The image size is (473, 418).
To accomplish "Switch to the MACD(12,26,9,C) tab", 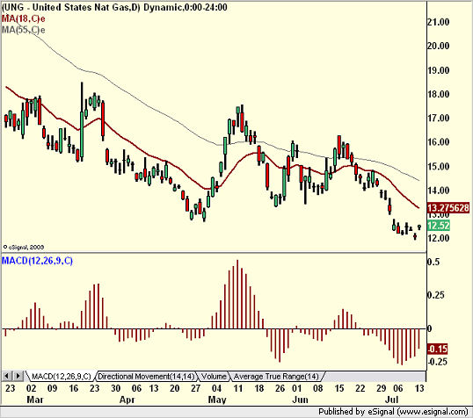I will pos(61,377).
